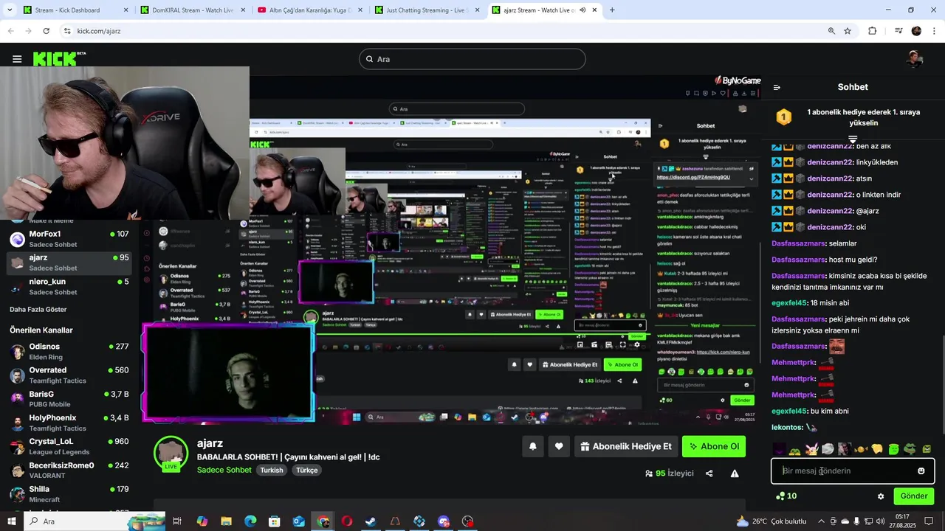945x531 pixels.
Task: Open the emoji picker in chat
Action: [921, 471]
